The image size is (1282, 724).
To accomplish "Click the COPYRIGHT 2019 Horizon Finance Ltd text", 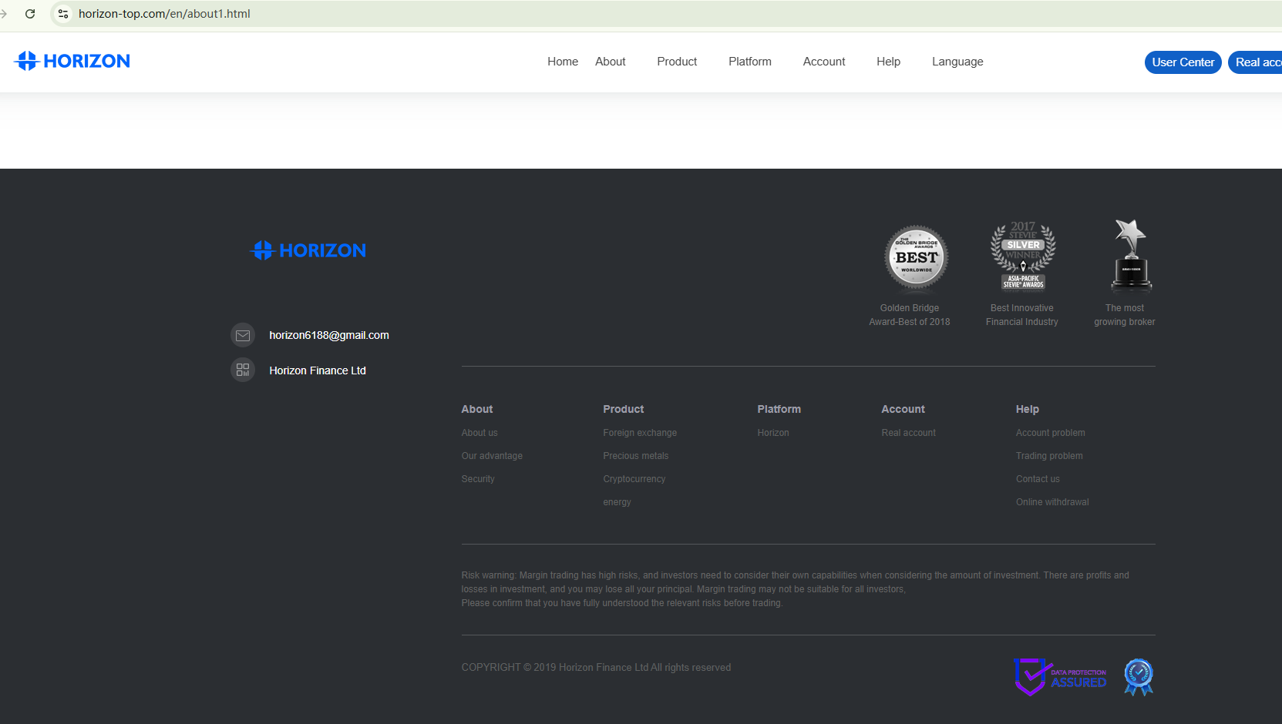I will 596,668.
